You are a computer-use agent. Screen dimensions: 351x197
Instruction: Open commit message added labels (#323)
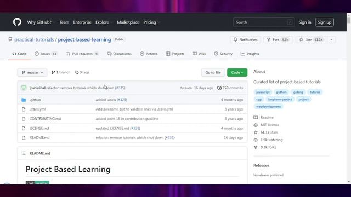point(111,100)
